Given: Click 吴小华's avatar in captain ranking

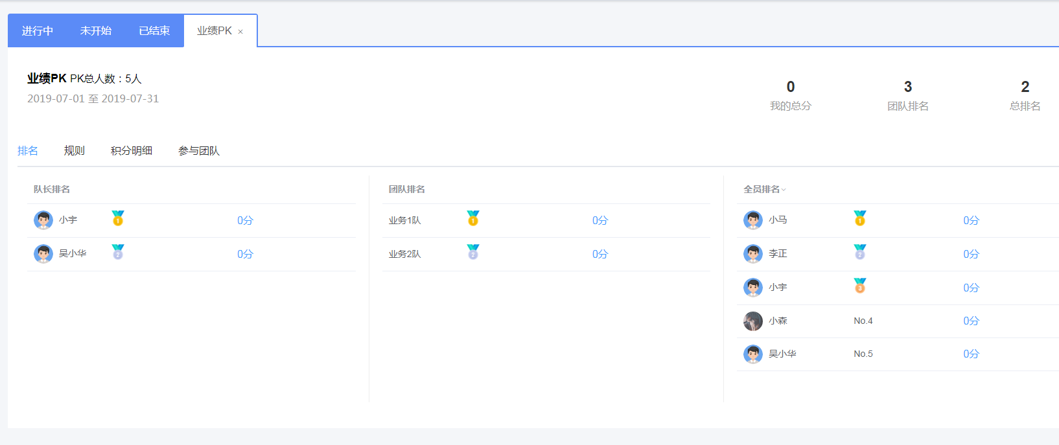Looking at the screenshot, I should coord(43,254).
